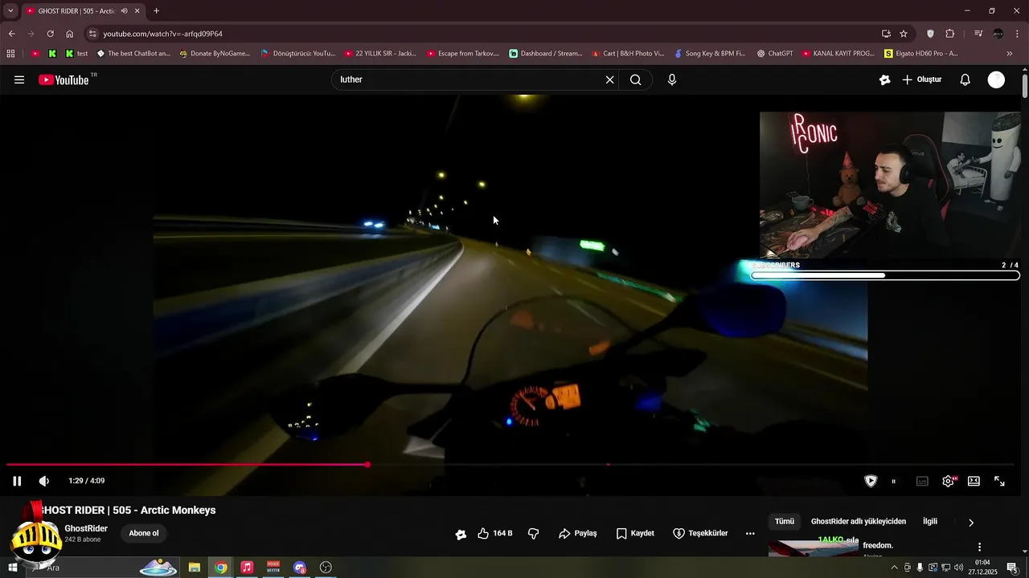Open the YouTube hamburger guide menu
Viewport: 1029px width, 578px height.
pyautogui.click(x=19, y=79)
